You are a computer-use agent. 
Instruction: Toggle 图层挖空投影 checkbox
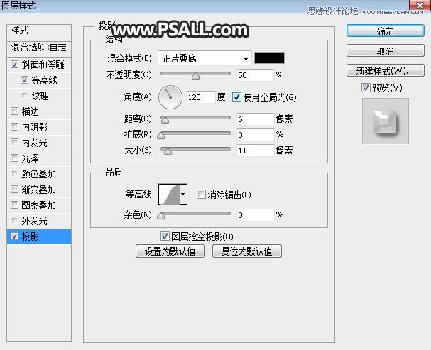(x=165, y=236)
